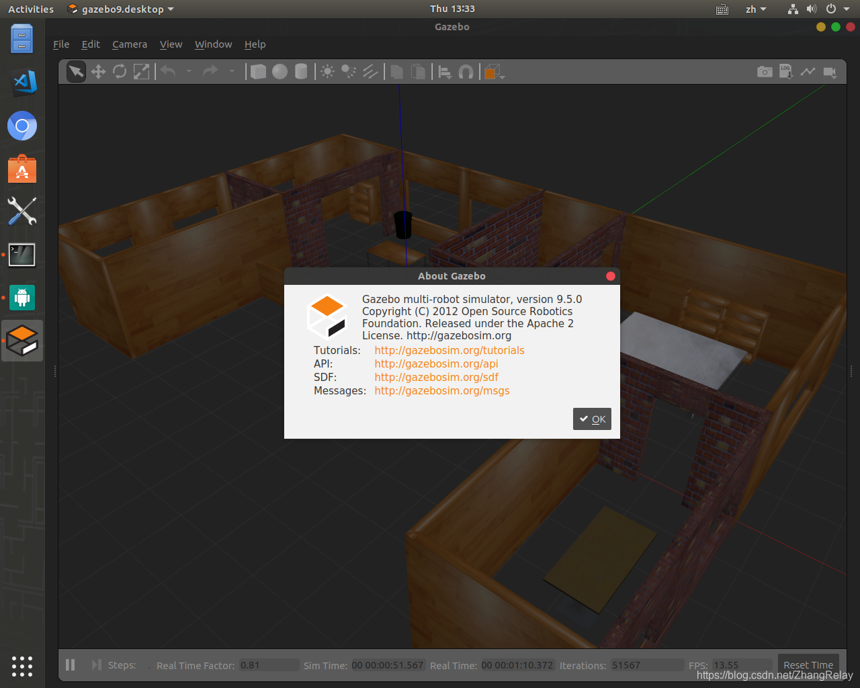
Task: Click the network icon in the top bar
Action: click(x=793, y=9)
